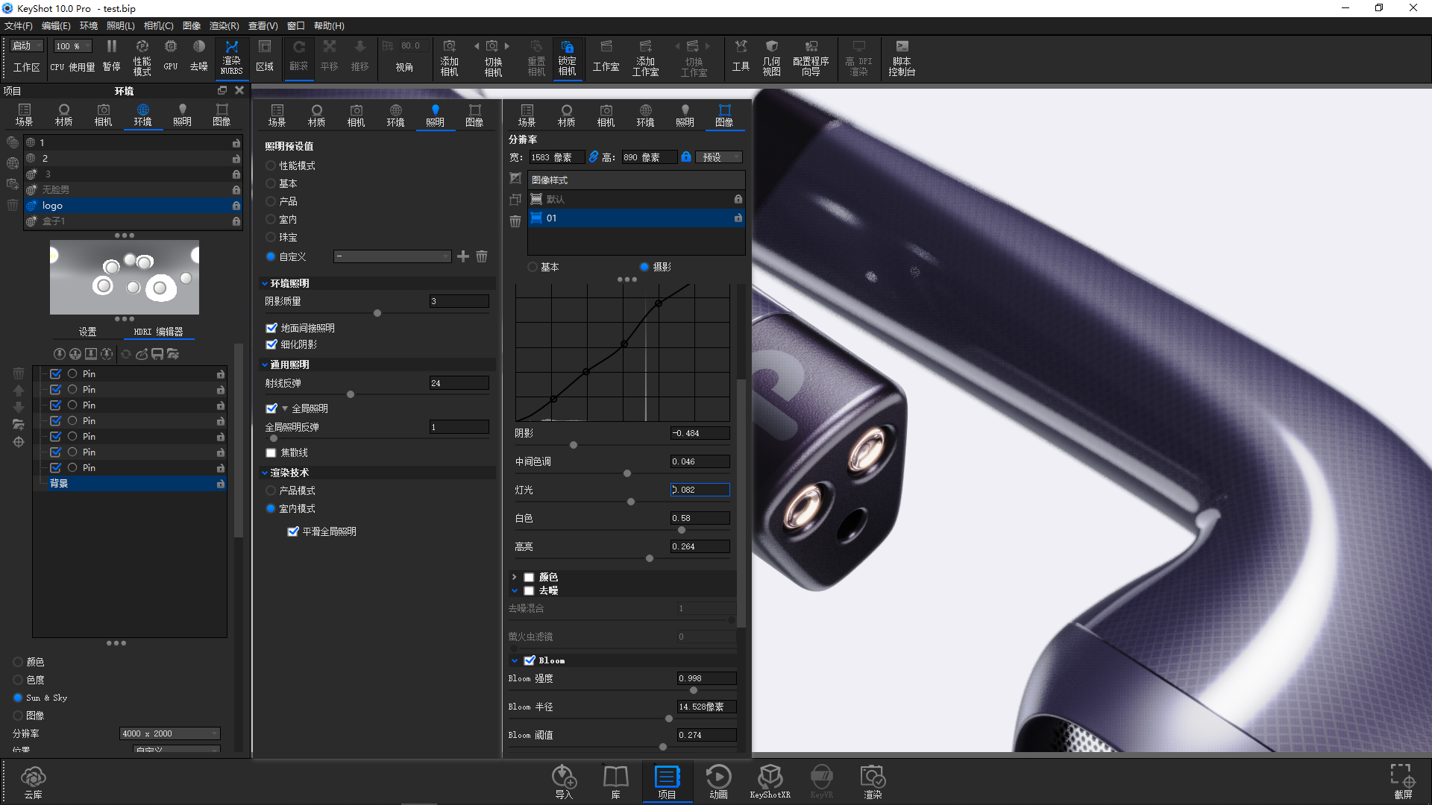This screenshot has height=805, width=1432.
Task: Launch the KeyShotXR icon in the bottom bar
Action: pos(770,781)
